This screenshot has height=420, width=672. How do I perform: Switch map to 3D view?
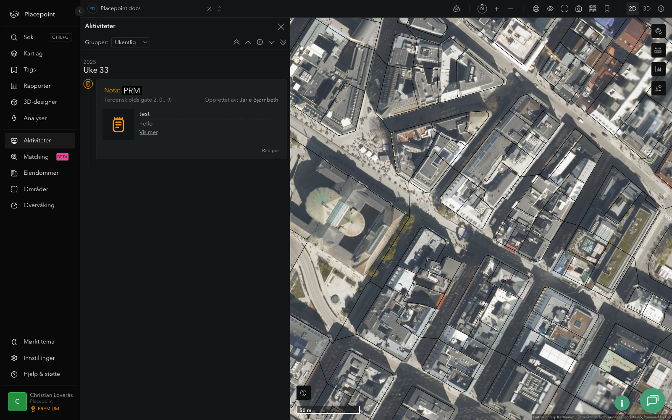(x=647, y=8)
